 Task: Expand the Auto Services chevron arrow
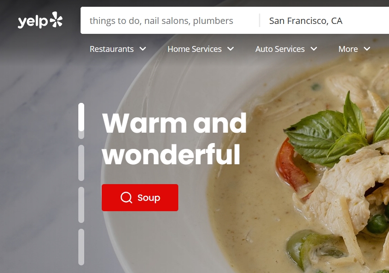tap(314, 49)
